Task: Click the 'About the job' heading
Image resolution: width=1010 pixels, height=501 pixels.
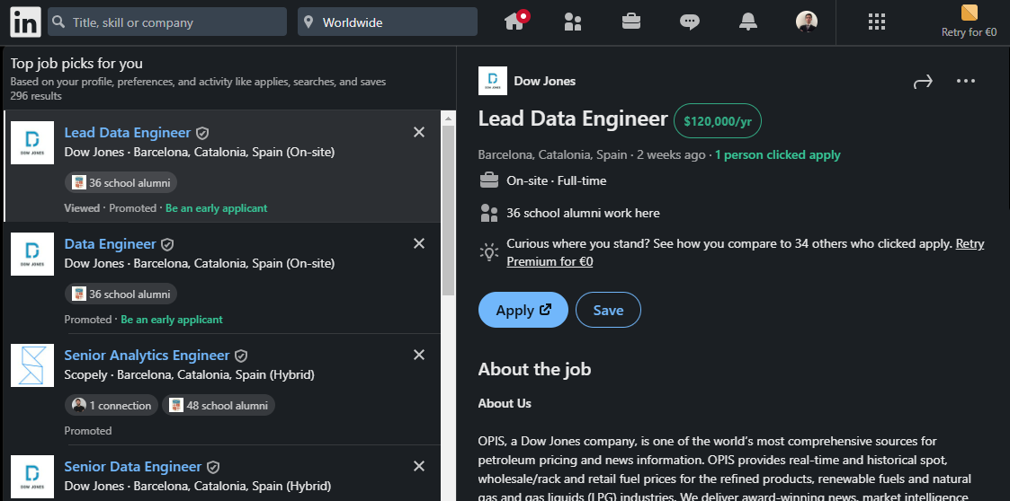Action: (x=534, y=369)
